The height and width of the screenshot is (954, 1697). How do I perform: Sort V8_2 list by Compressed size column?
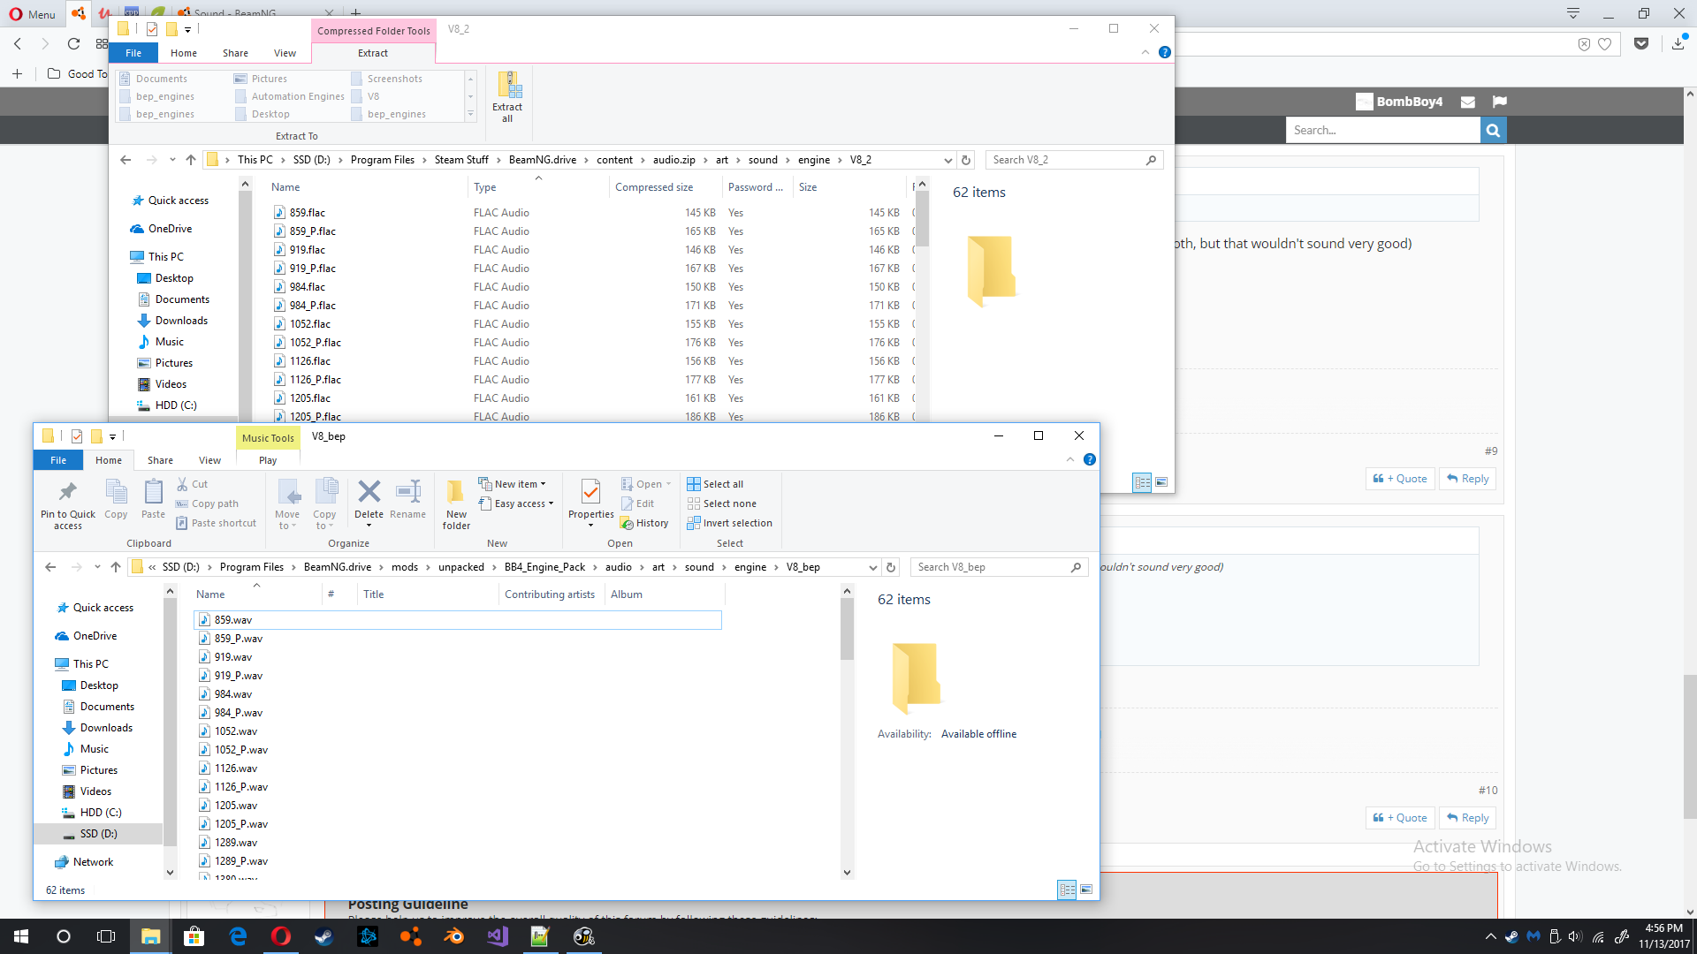[x=665, y=187]
